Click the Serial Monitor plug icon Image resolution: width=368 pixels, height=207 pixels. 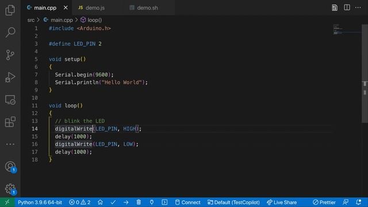click(152, 202)
